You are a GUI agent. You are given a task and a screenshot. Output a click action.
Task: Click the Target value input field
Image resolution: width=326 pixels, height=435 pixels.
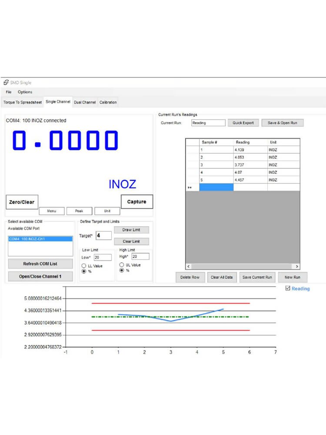pos(103,235)
